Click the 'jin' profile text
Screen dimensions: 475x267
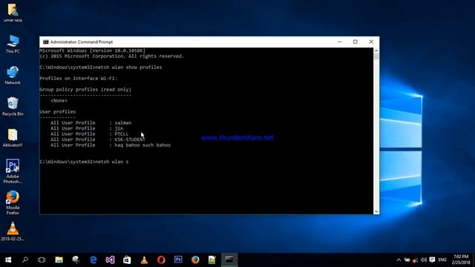tap(119, 128)
